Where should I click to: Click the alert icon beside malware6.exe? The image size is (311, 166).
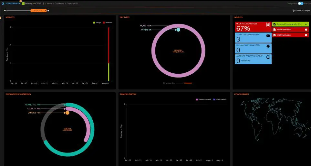point(306,30)
